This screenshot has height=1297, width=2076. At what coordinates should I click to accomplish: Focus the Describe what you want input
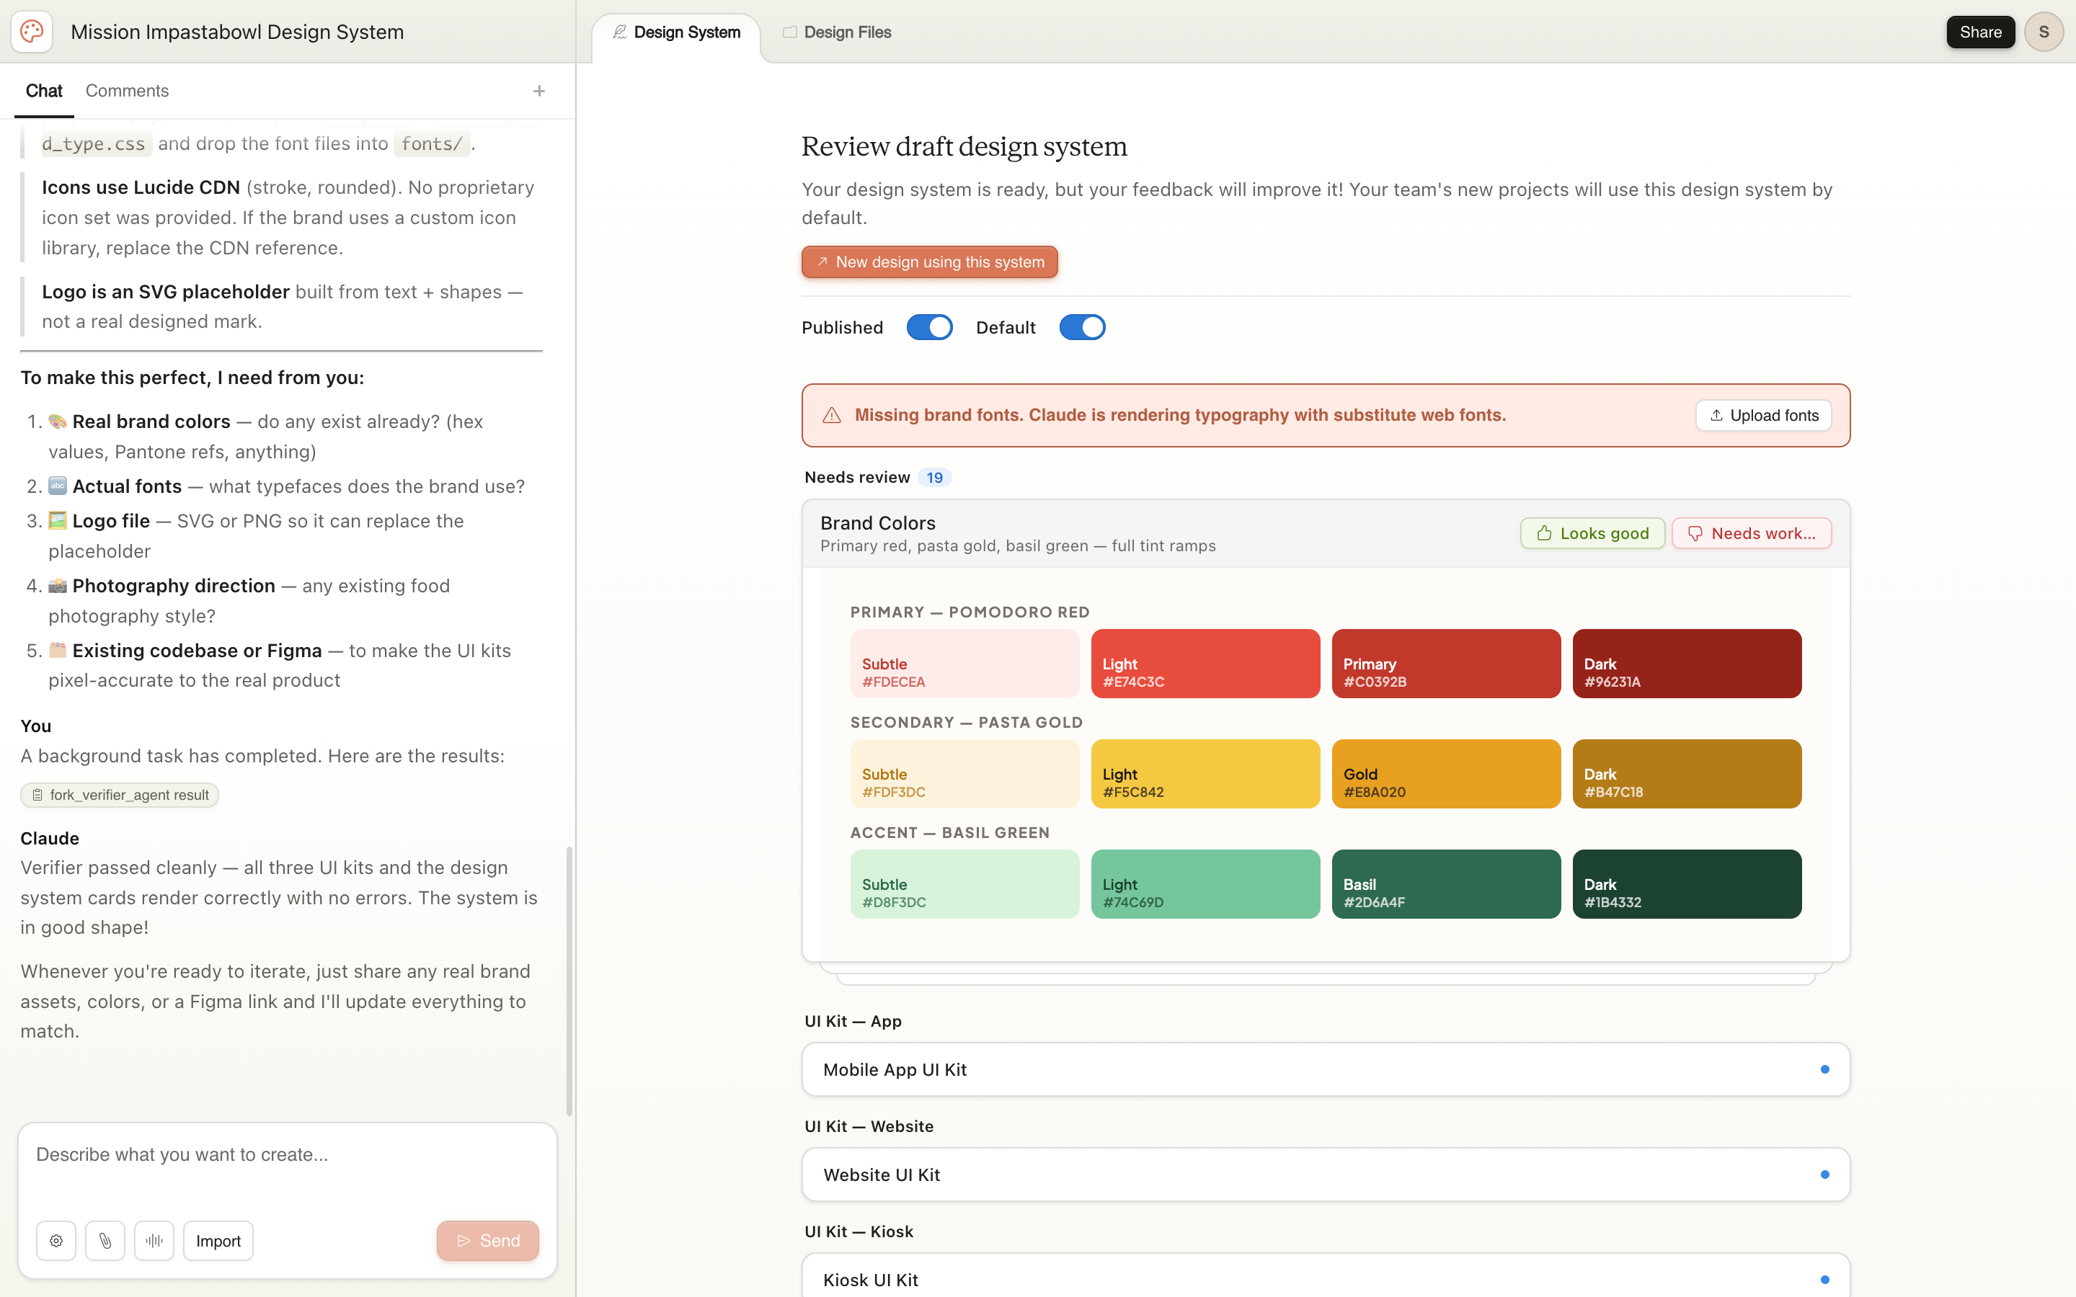(288, 1168)
